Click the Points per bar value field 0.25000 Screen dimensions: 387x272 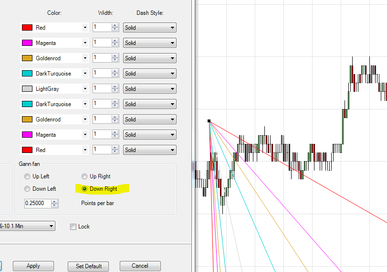(x=38, y=203)
